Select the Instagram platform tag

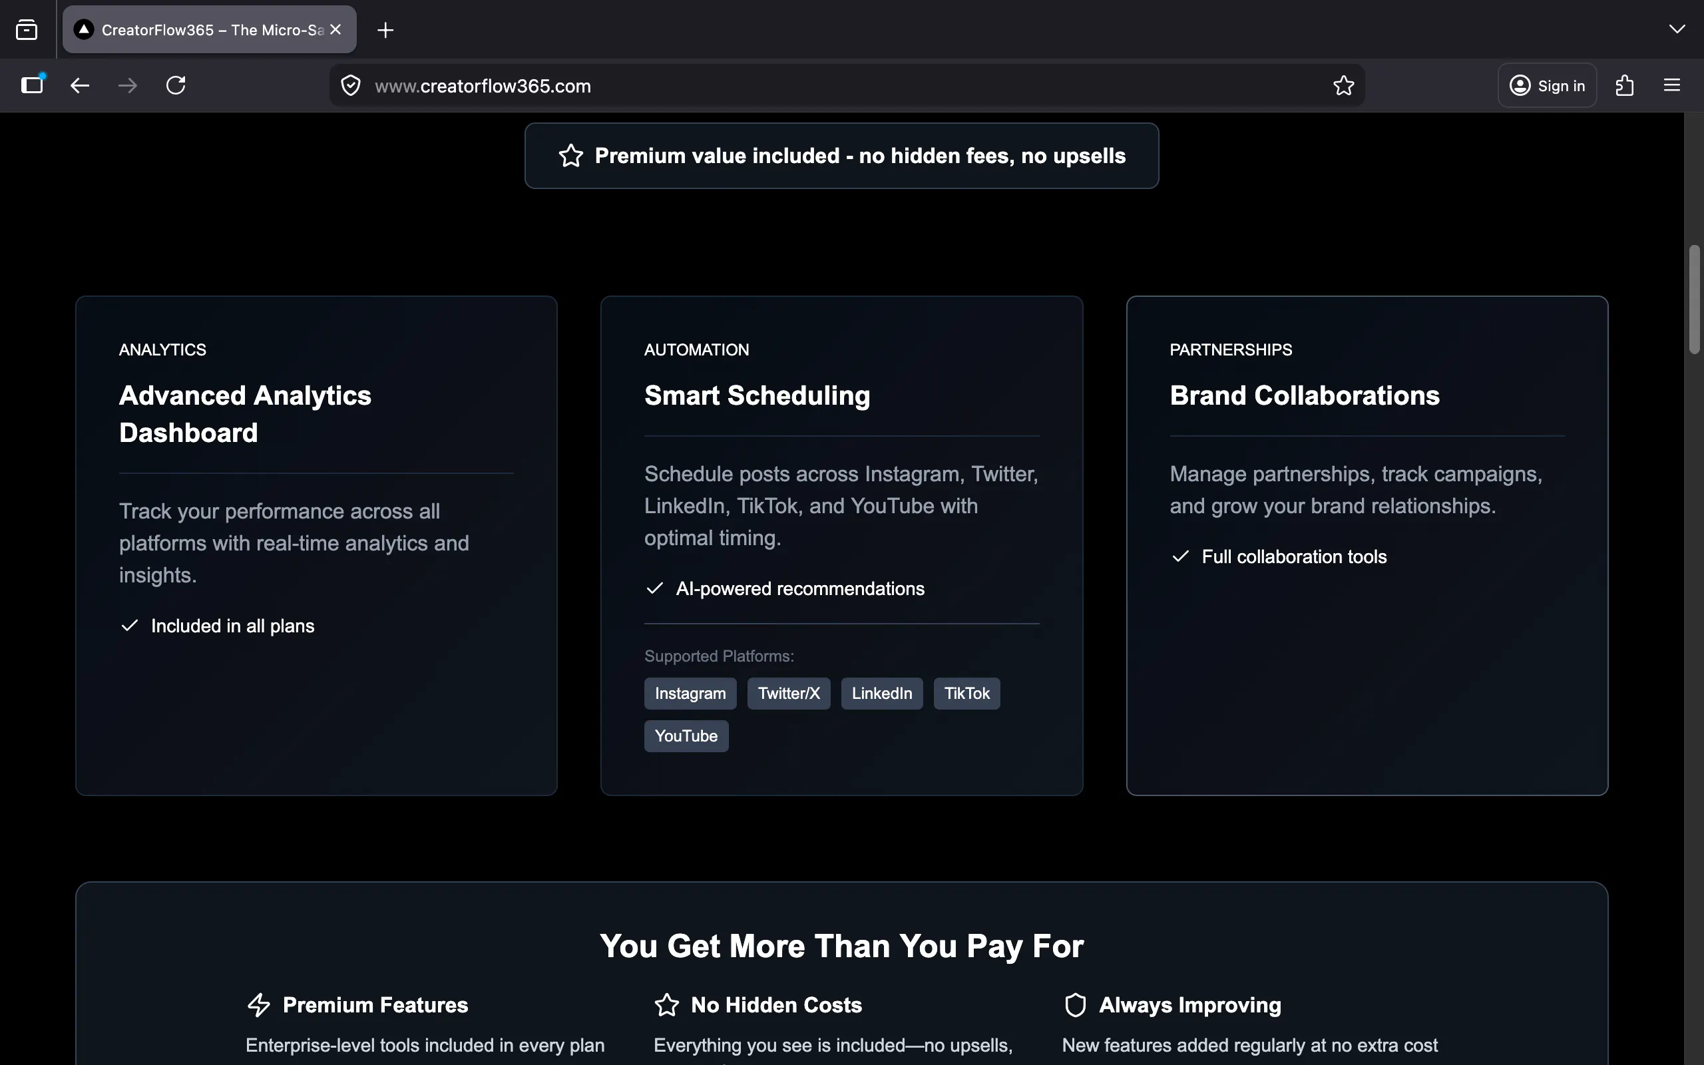(x=690, y=694)
